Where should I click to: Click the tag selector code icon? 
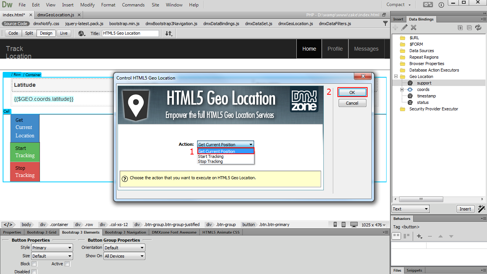tap(8, 225)
